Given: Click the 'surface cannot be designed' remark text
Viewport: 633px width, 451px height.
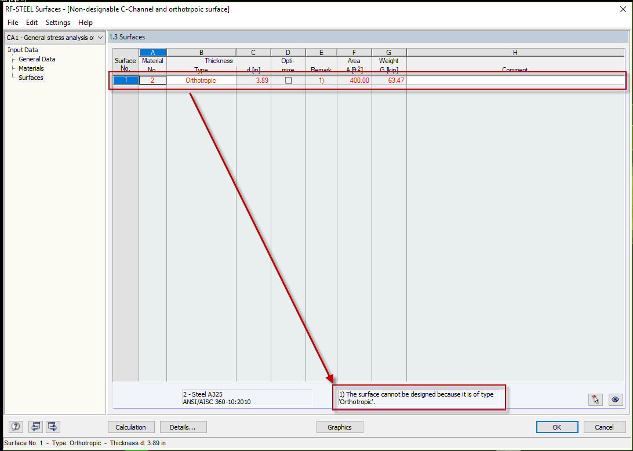Looking at the screenshot, I should point(416,398).
